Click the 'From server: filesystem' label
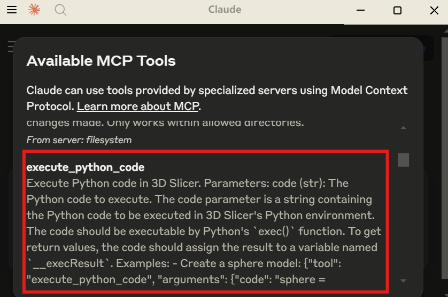 (x=79, y=140)
